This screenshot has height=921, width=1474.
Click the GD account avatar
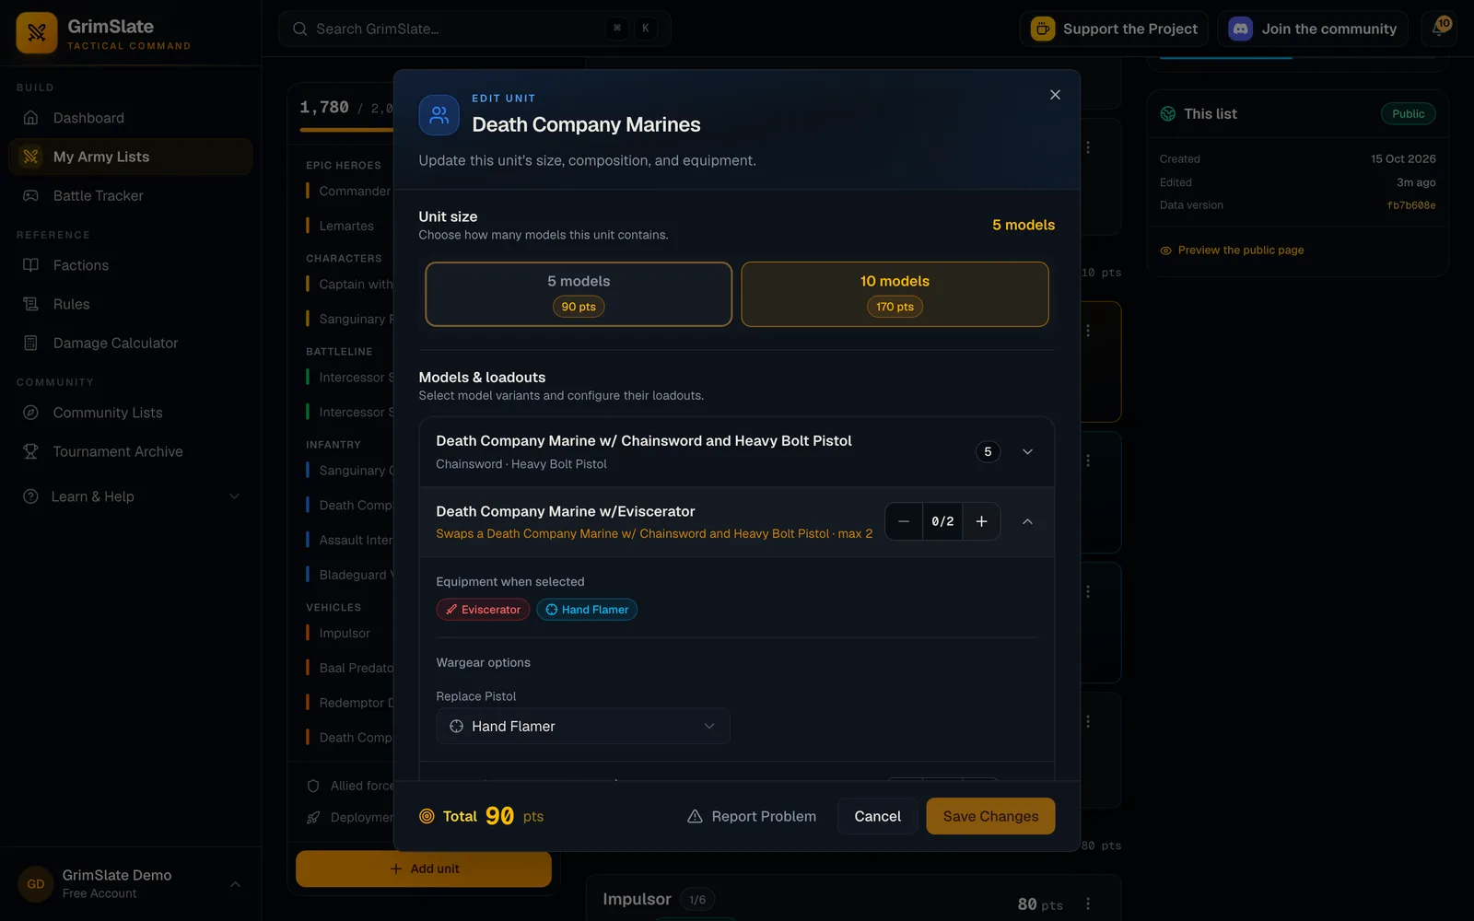click(x=36, y=884)
